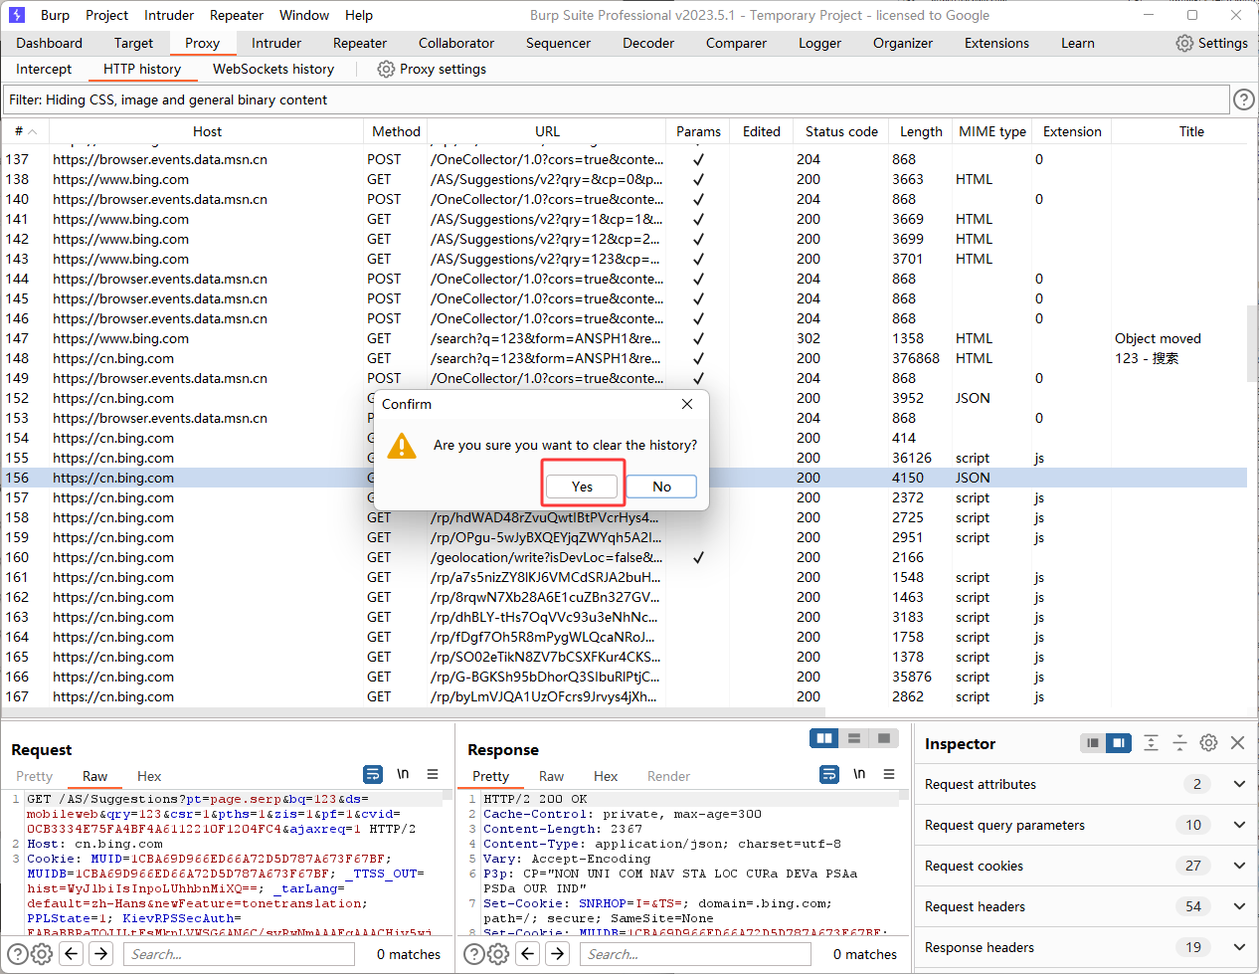Click the warning triangle icon in Confirm dialog
The width and height of the screenshot is (1259, 974).
click(402, 446)
